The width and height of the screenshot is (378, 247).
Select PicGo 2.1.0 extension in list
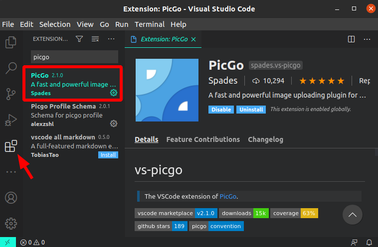coord(73,83)
